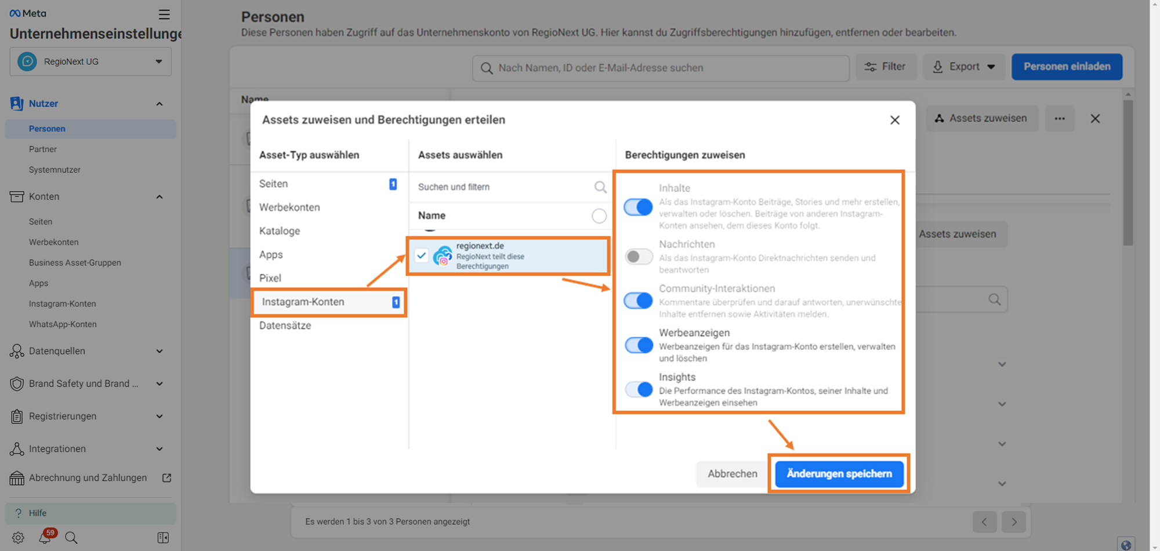Screen dimensions: 1160x551
Task: Open the Filter button
Action: click(886, 67)
